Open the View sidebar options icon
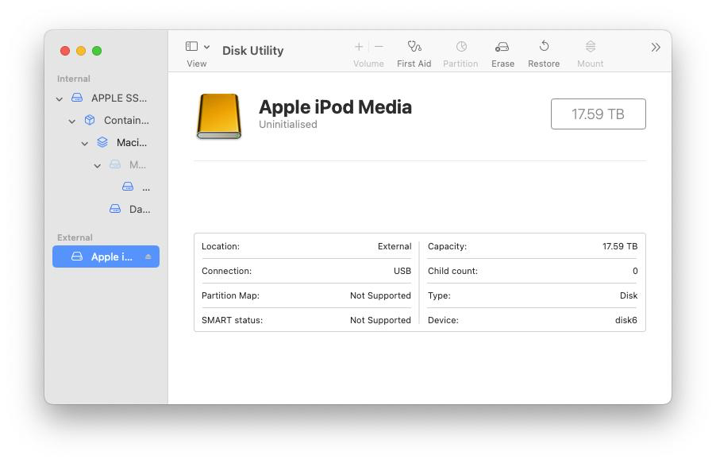Viewport: 716px width, 463px height. (192, 46)
